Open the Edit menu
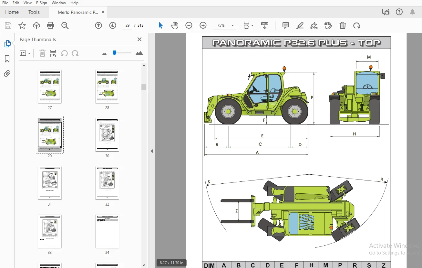The height and width of the screenshot is (268, 422). [16, 3]
